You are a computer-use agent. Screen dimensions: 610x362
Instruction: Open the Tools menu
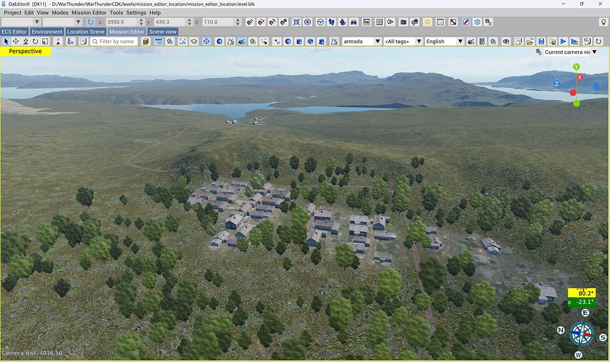(x=116, y=12)
